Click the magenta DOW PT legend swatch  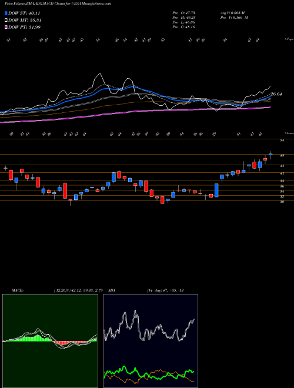click(6, 27)
